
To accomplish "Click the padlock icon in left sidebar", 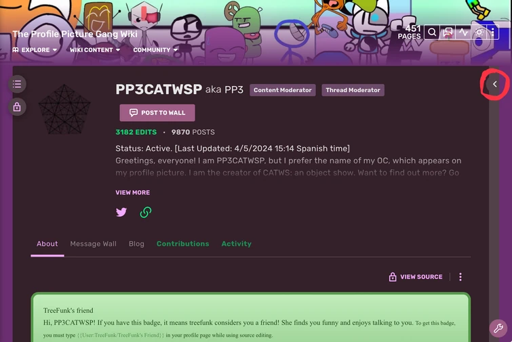I will (17, 107).
